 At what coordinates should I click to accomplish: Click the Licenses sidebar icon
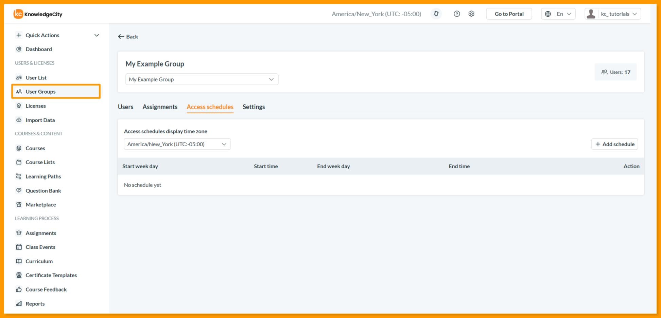tap(19, 106)
